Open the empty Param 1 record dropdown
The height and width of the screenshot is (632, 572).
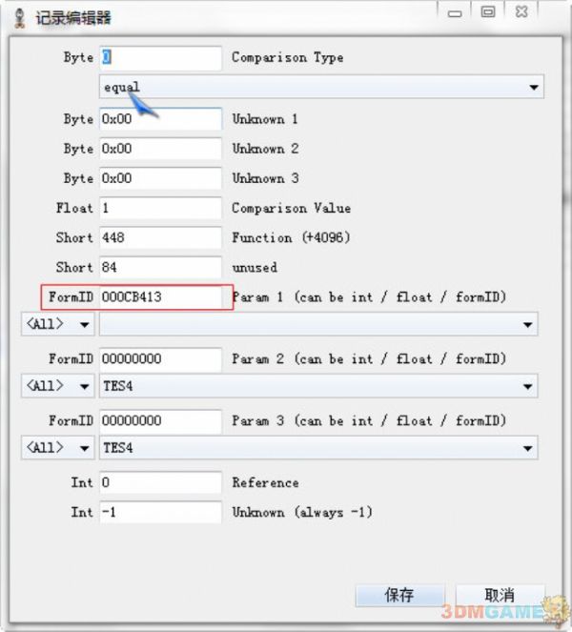[x=317, y=325]
